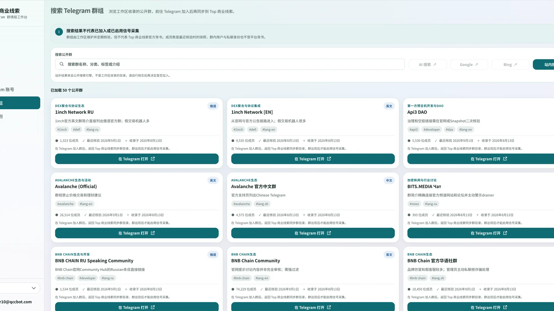Screen dimensions: 554x311
Task: Run the 站内搜 in-site search button
Action: 544,65
